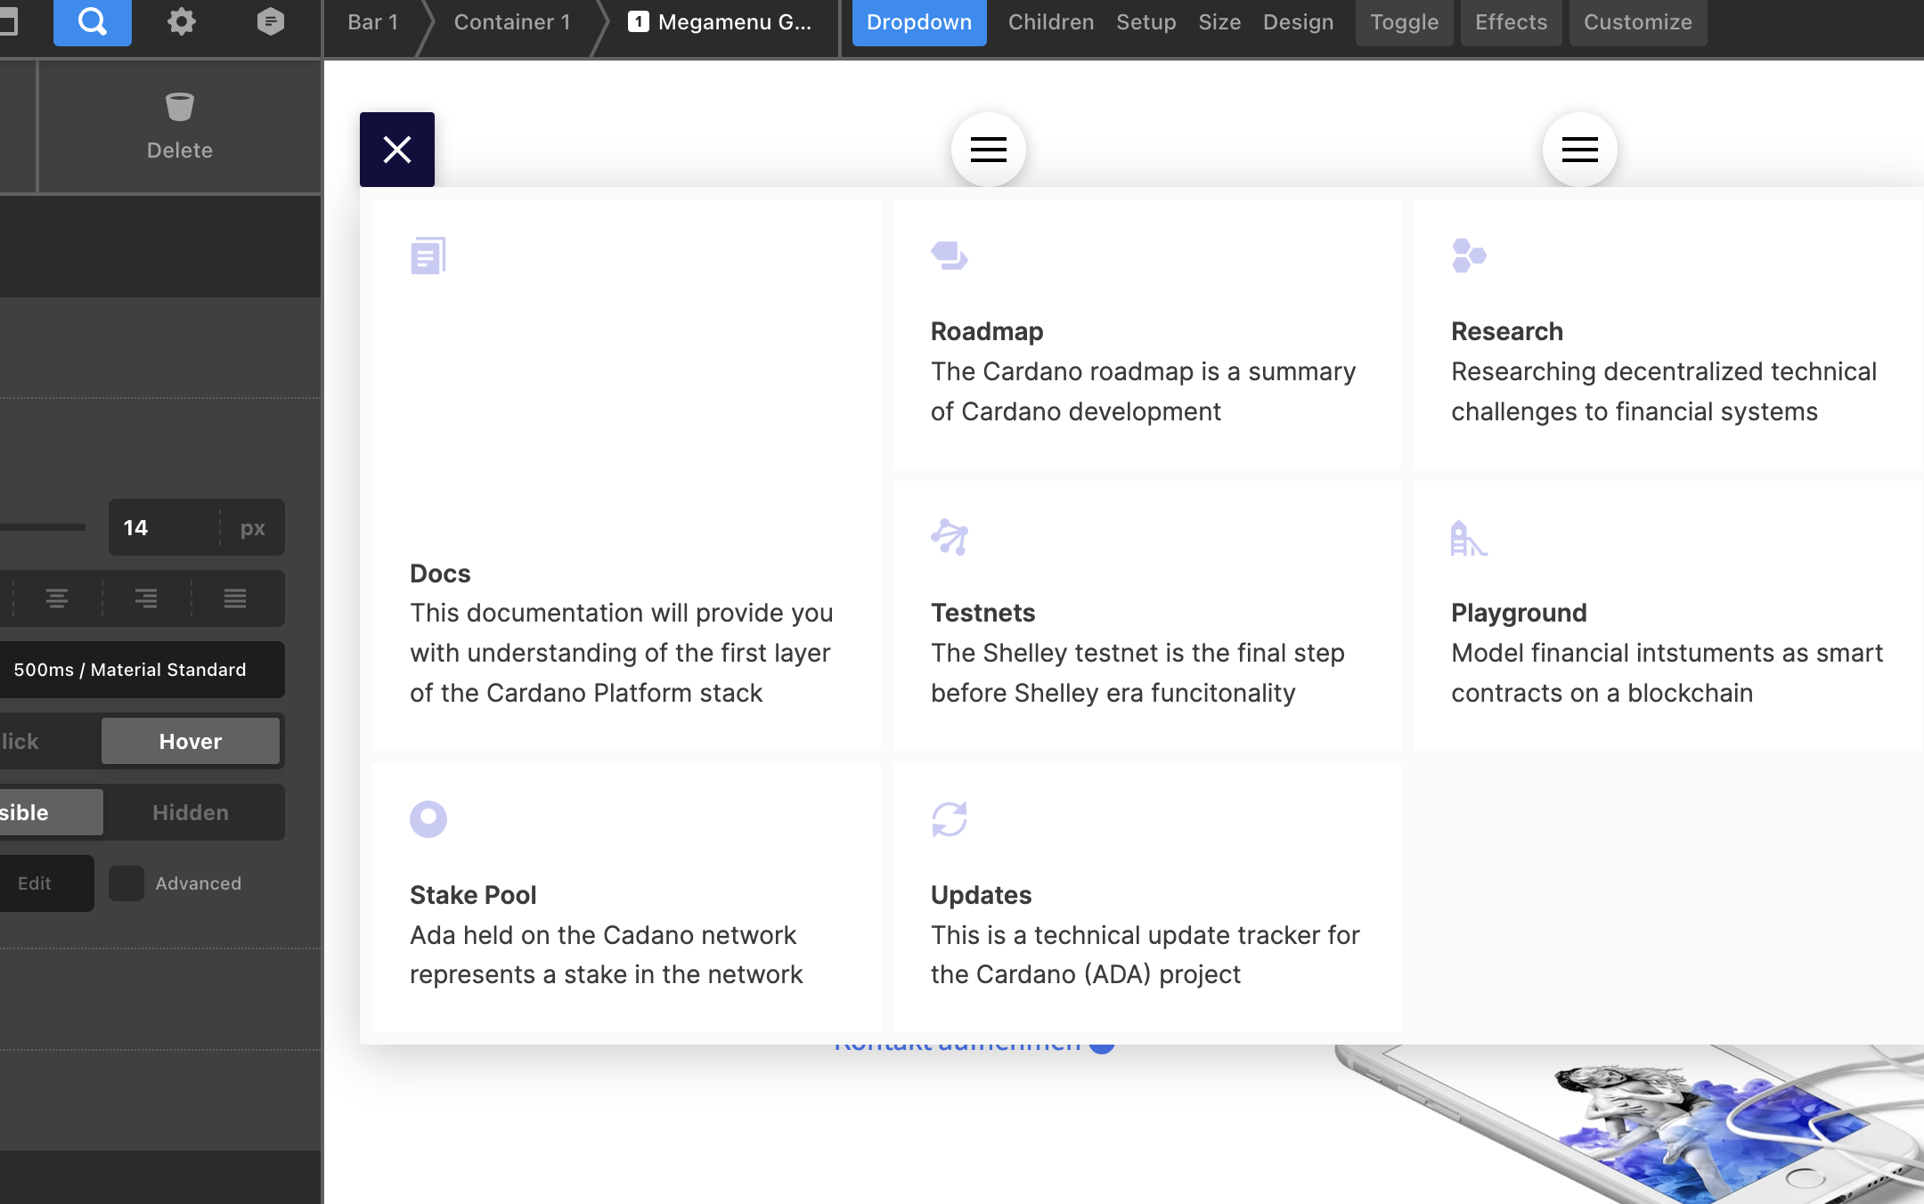Switch to the Design tab
The image size is (1924, 1204).
pos(1299,22)
